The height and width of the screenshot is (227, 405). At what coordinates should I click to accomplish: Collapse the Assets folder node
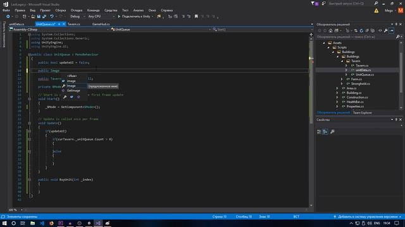[x=324, y=43]
